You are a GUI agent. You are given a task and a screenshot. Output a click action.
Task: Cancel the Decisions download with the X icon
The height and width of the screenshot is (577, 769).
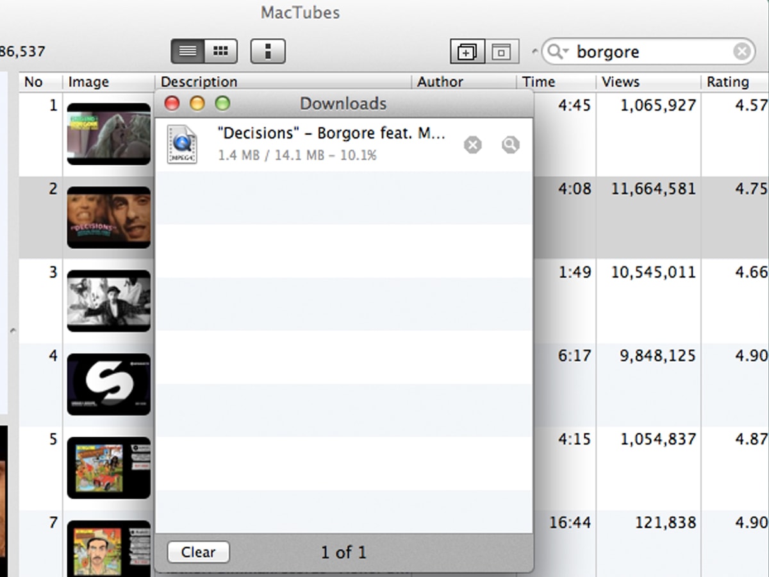[473, 145]
